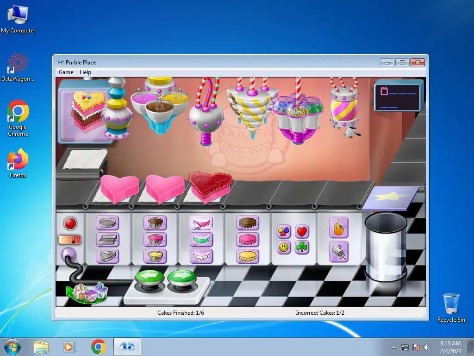
Task: Open Windows Media Player from taskbar
Action: click(x=69, y=347)
